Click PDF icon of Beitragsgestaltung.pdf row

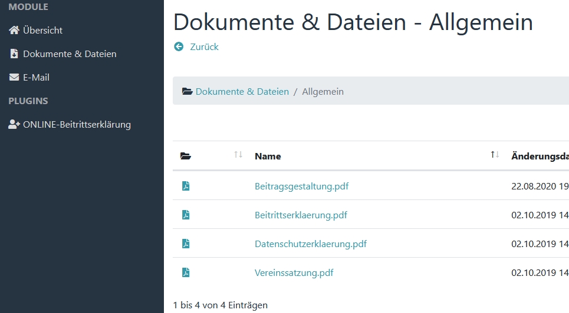(186, 187)
